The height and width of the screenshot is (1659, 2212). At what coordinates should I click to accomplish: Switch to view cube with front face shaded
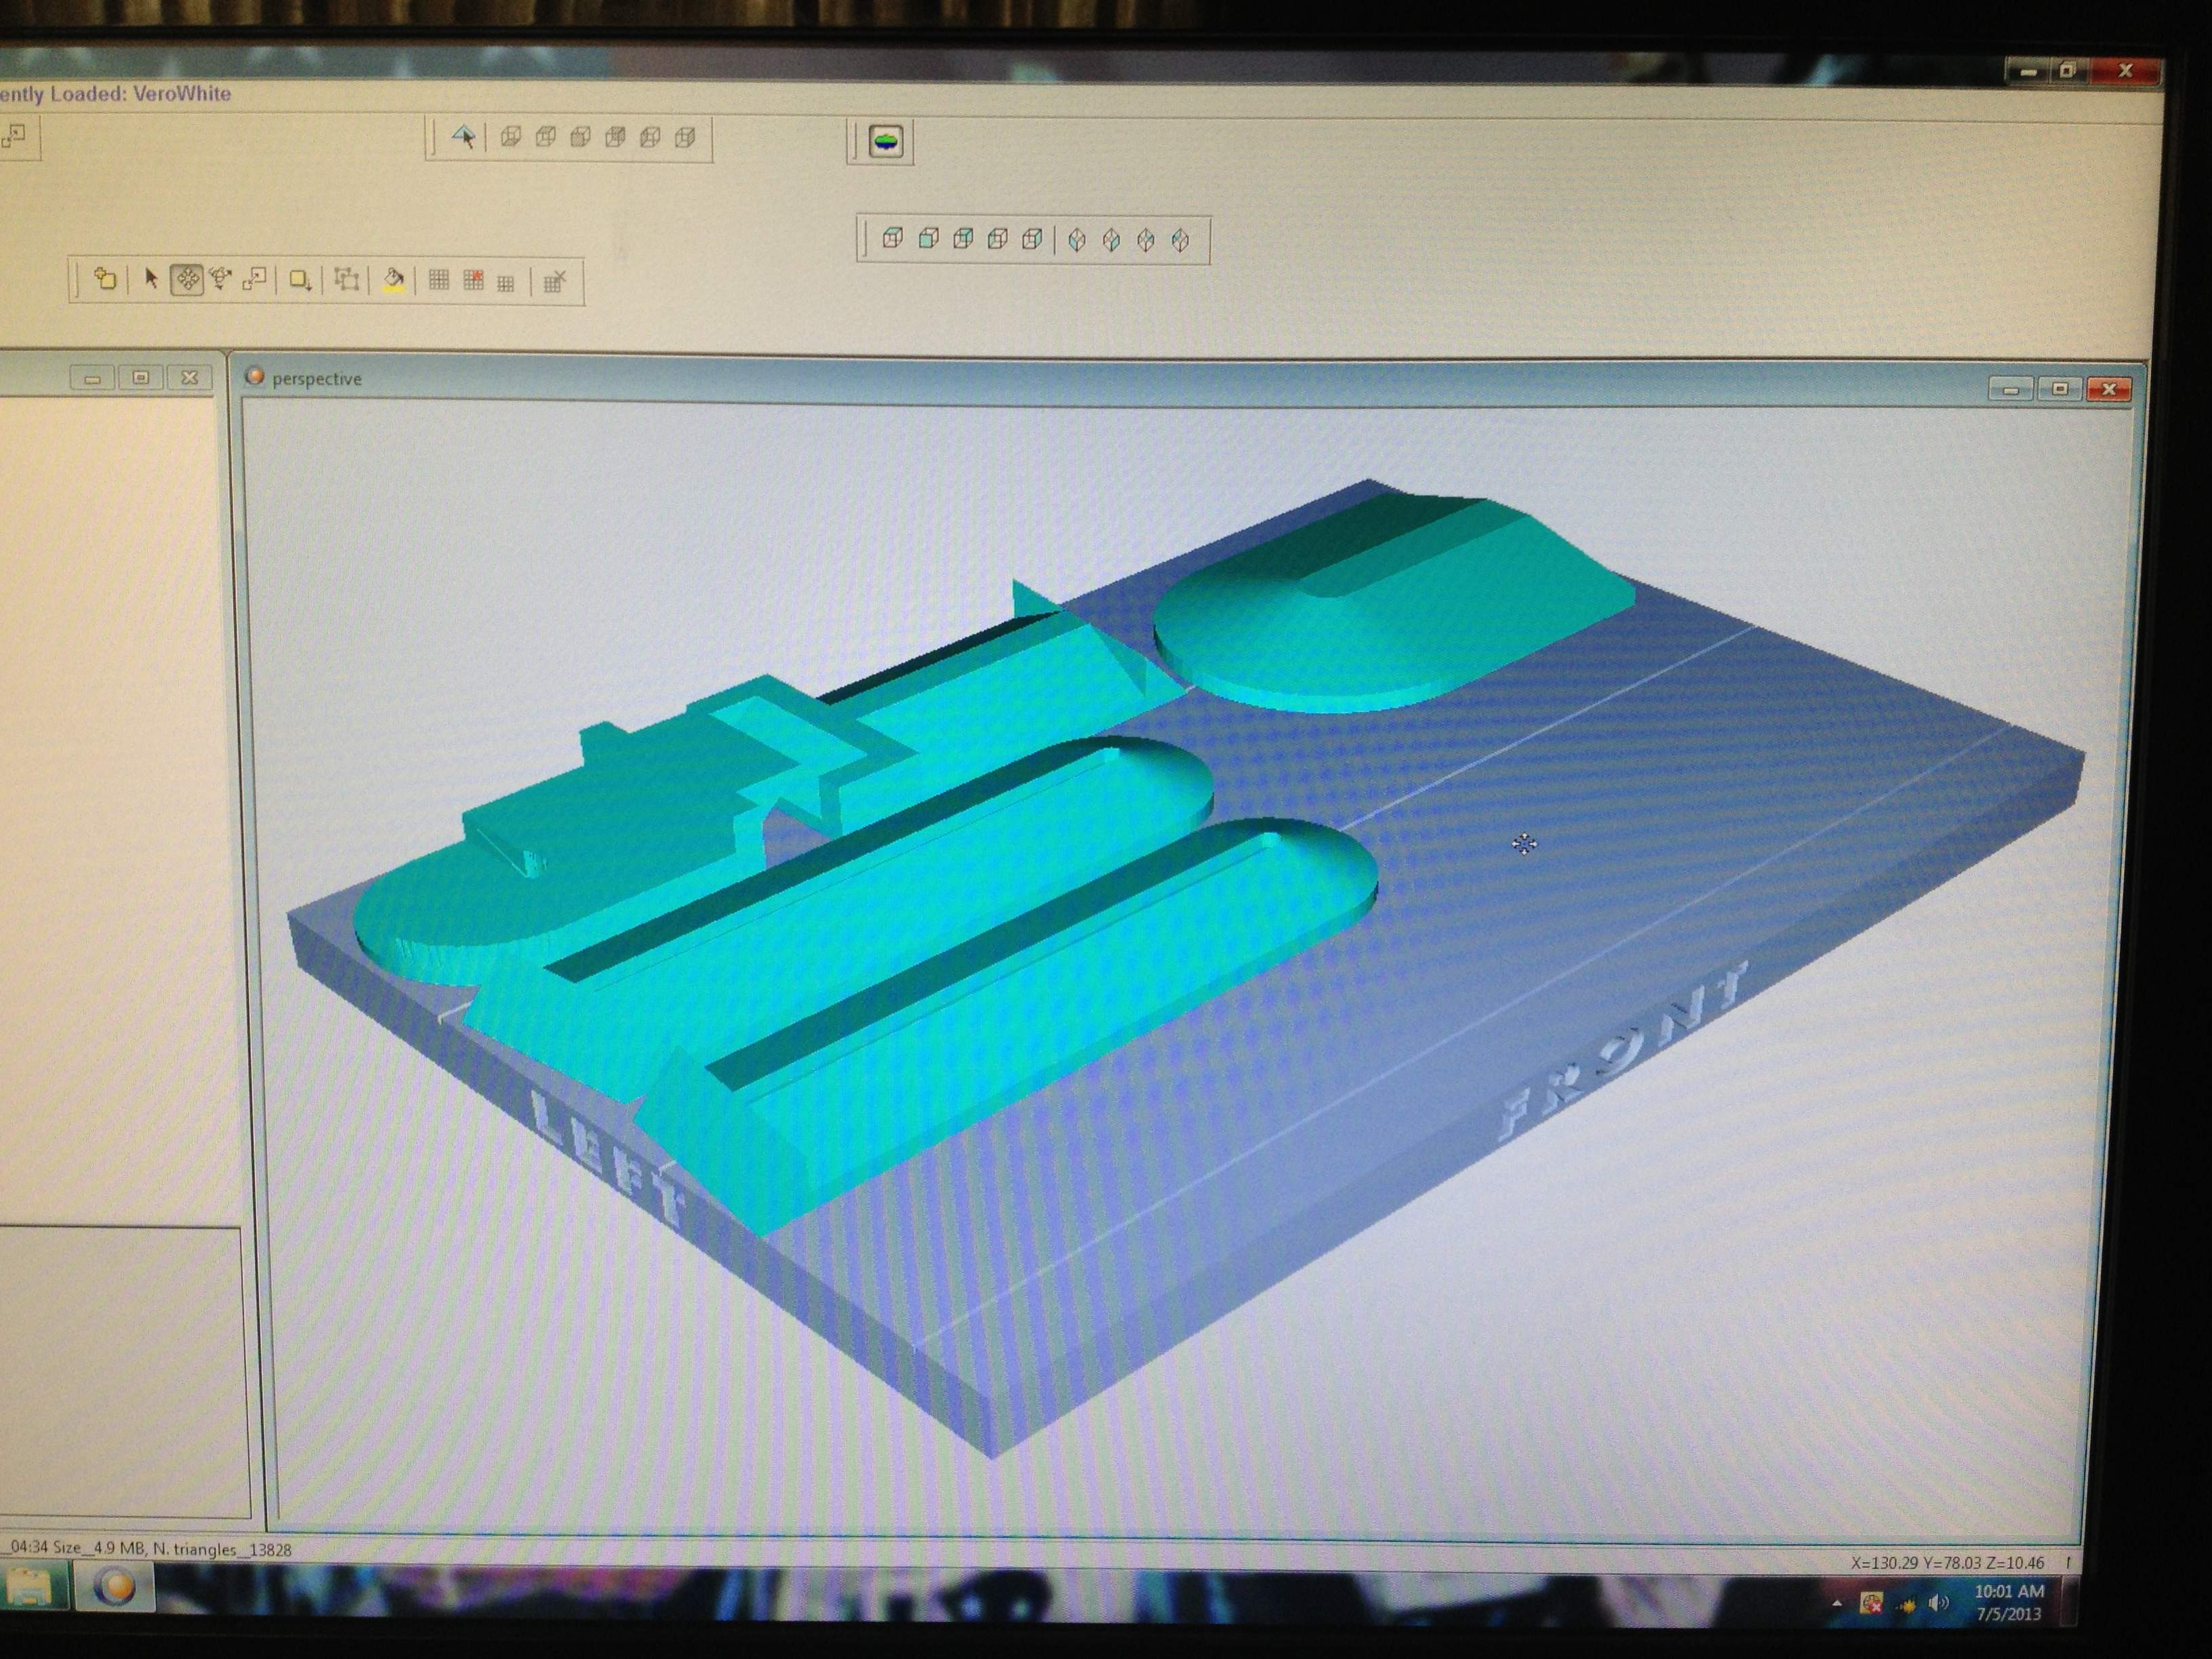pos(929,238)
